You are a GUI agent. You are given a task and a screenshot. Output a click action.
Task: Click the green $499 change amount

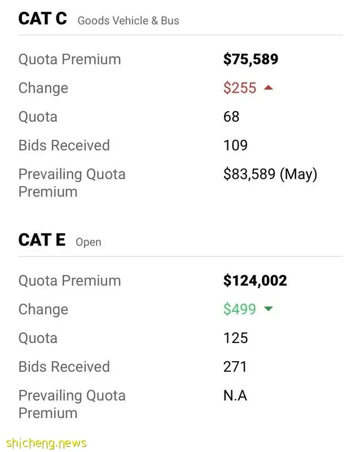coord(240,309)
